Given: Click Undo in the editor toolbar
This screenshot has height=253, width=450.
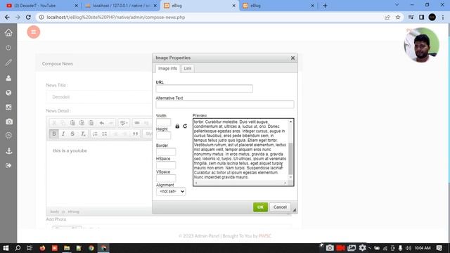Looking at the screenshot, I should pyautogui.click(x=101, y=123).
